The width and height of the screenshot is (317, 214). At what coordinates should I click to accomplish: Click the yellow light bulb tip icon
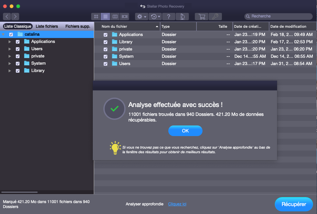pyautogui.click(x=115, y=148)
